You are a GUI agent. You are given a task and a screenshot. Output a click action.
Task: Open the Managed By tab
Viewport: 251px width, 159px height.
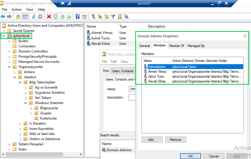coord(196,46)
